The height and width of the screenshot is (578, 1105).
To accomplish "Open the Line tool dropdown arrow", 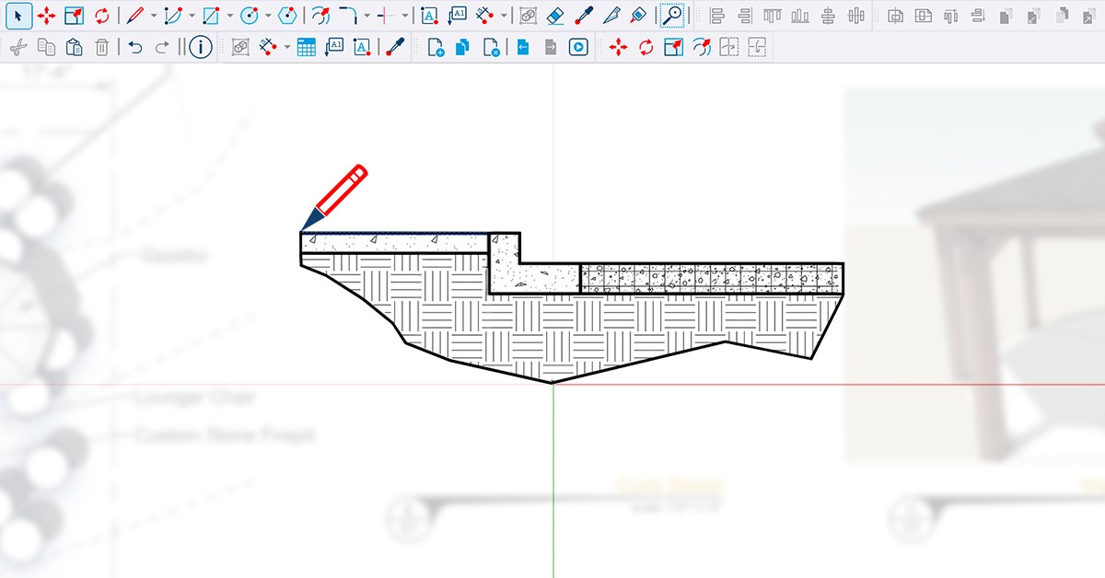I will pyautogui.click(x=153, y=16).
